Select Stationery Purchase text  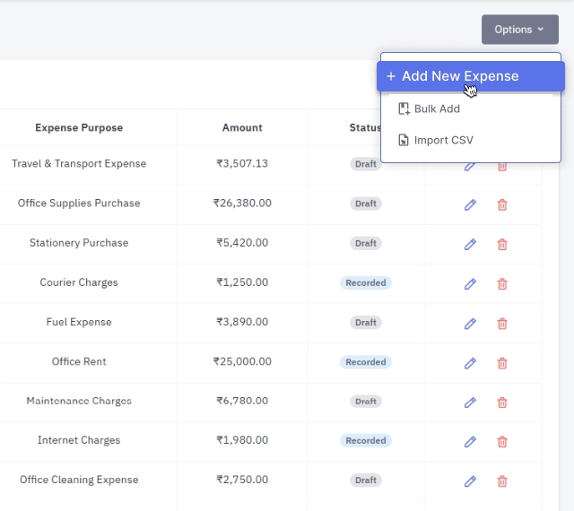coord(79,243)
